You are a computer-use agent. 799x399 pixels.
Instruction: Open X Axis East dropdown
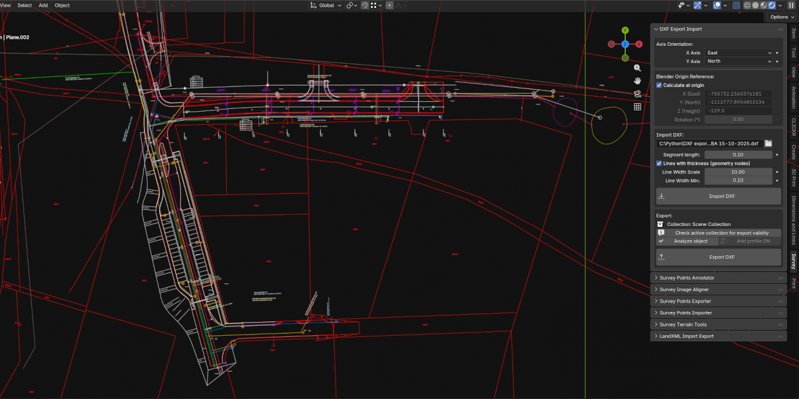738,53
